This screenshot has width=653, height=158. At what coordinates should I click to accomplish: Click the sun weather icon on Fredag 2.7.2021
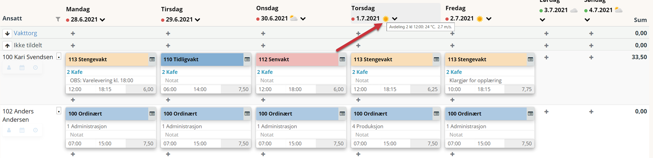480,19
